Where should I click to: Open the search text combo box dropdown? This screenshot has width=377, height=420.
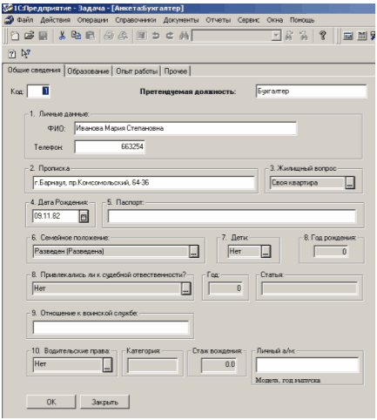(276, 36)
